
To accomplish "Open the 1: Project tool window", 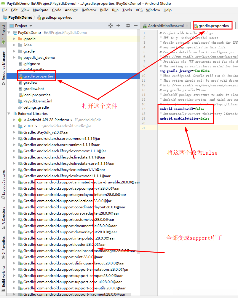I will [x=4, y=34].
